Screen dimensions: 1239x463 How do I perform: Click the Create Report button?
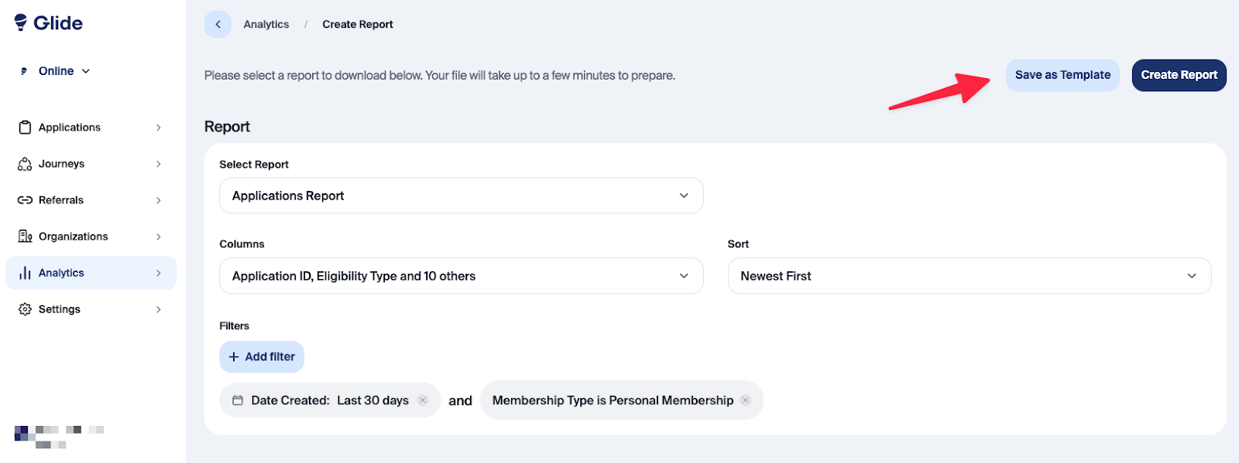point(1179,75)
